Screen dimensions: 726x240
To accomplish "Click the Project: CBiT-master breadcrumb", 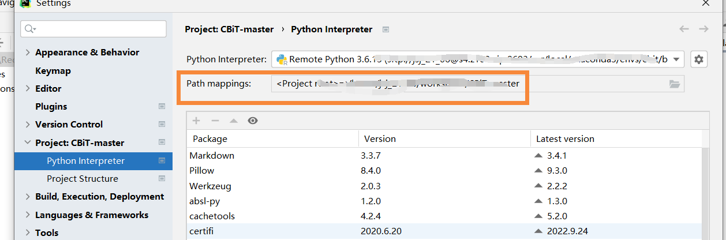I will [229, 29].
